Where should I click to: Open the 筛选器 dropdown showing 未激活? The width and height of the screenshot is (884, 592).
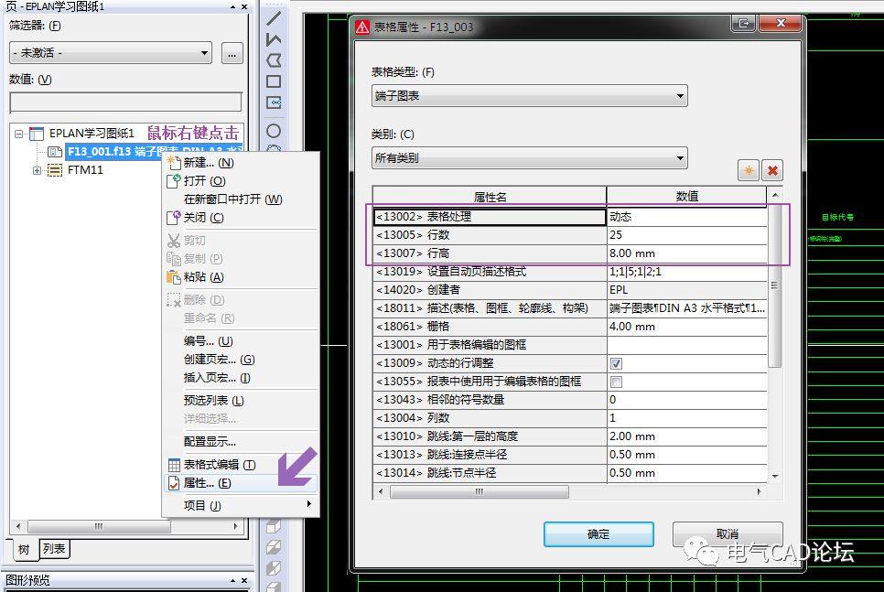tap(111, 53)
